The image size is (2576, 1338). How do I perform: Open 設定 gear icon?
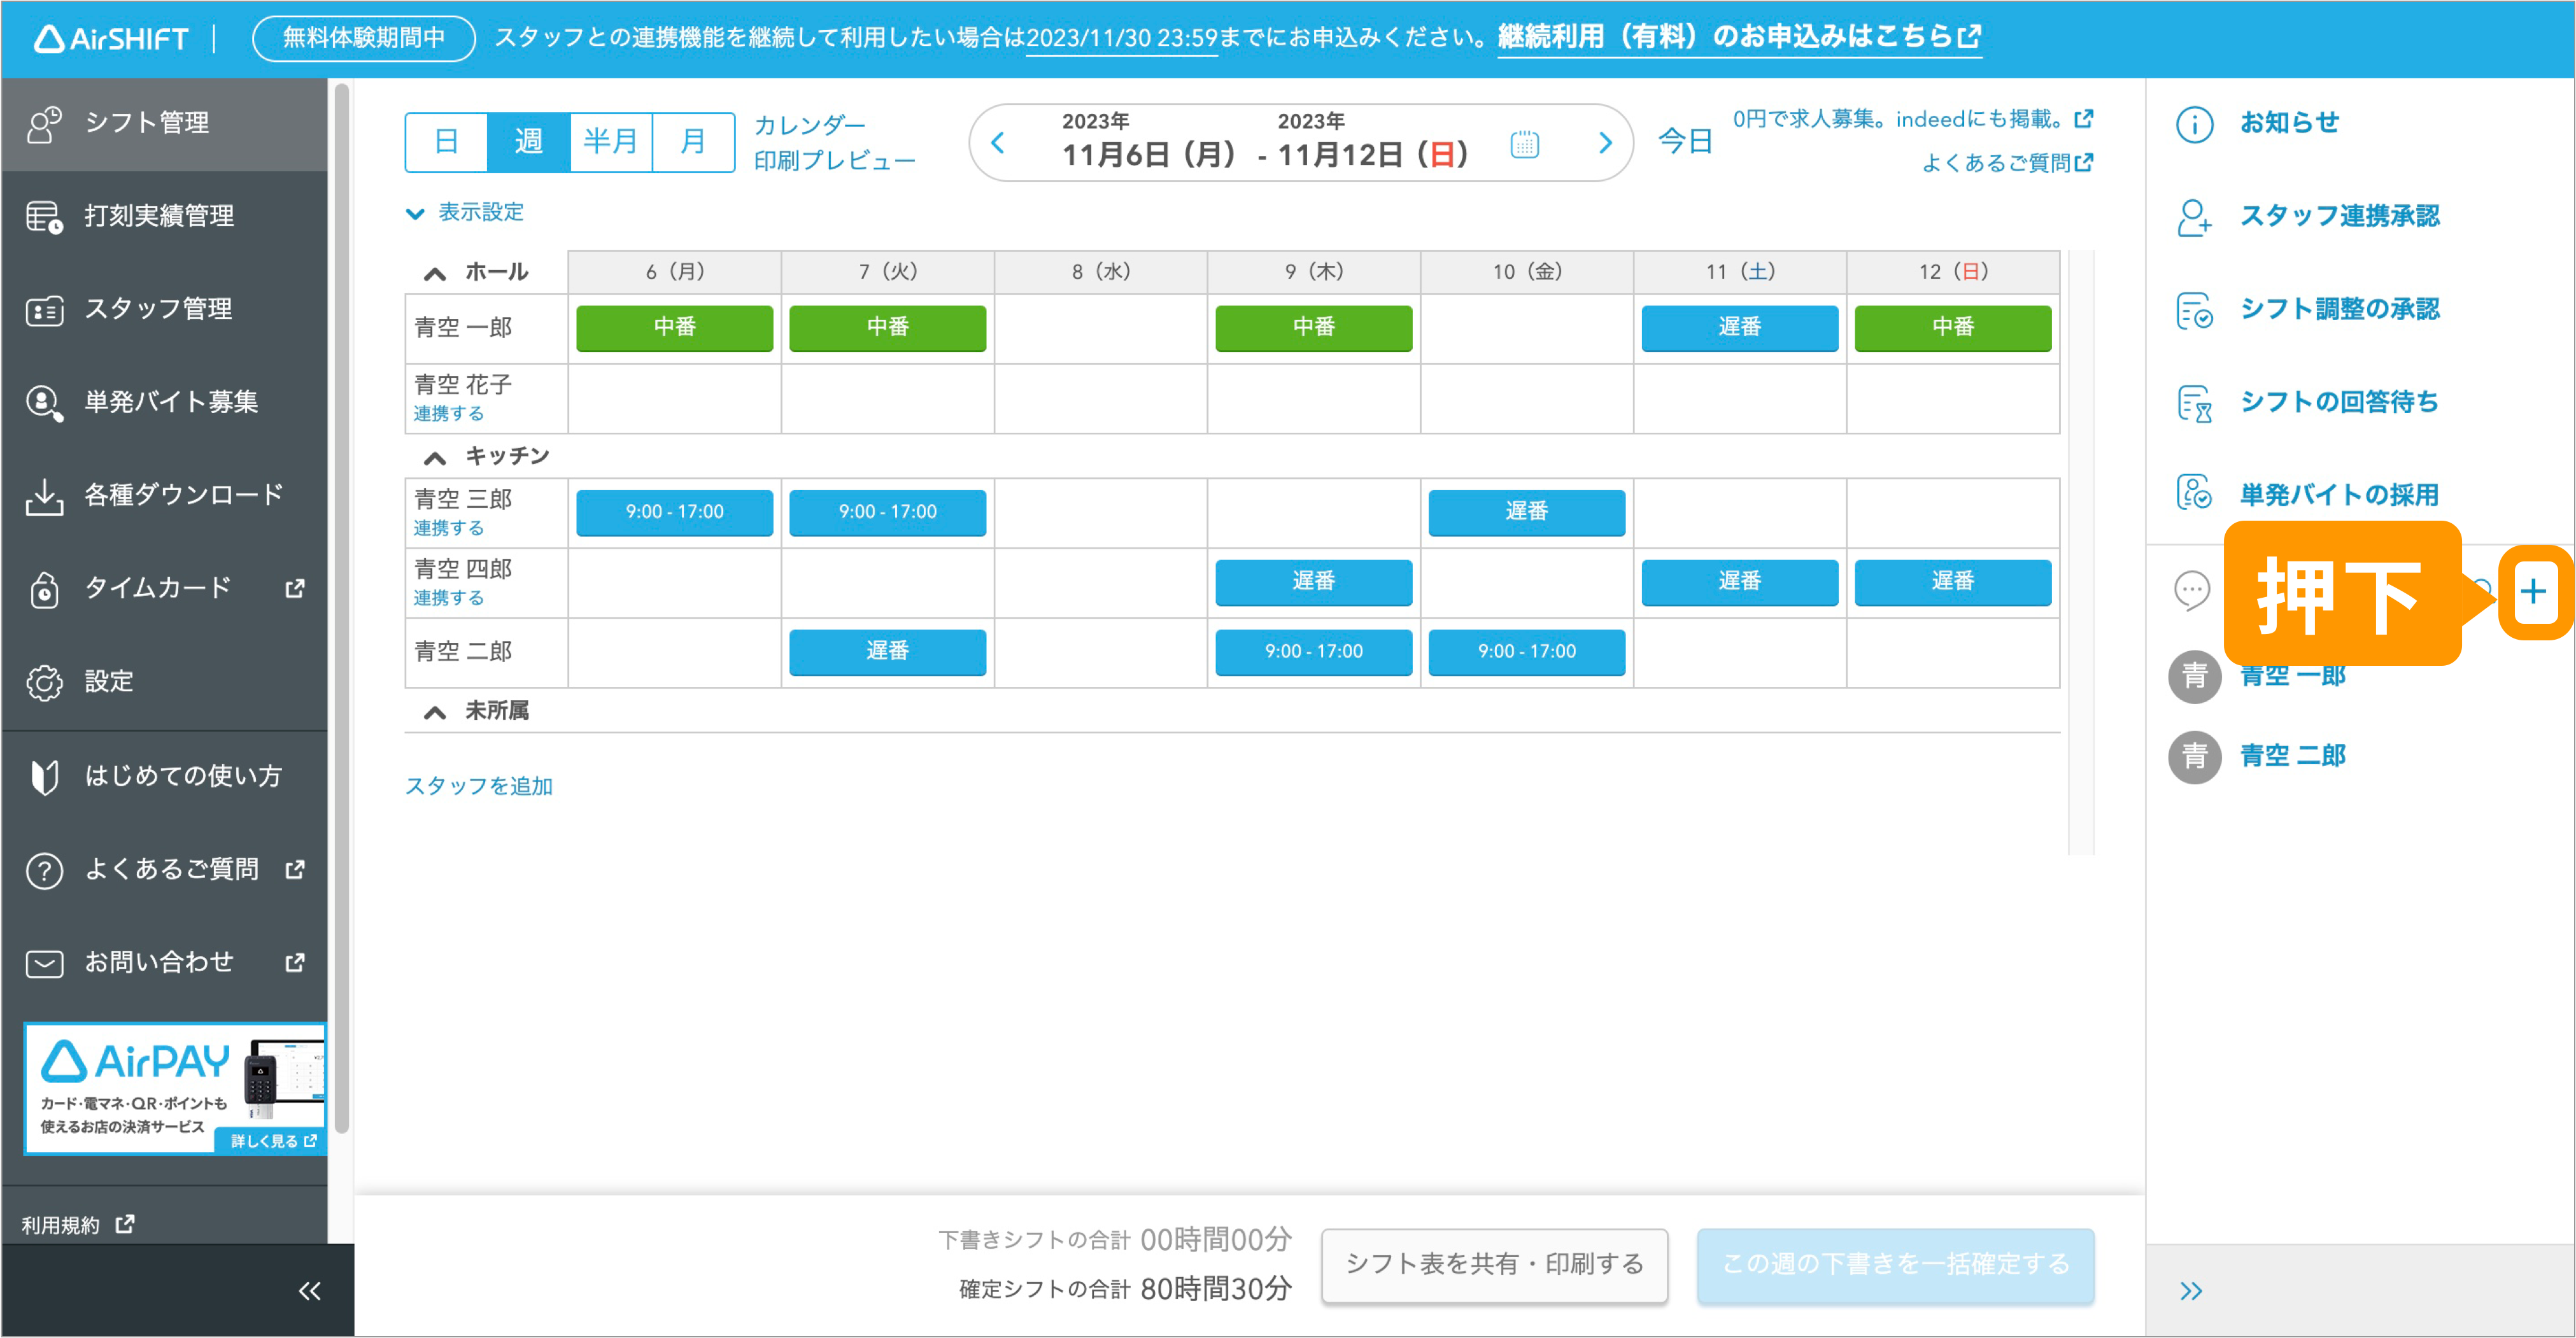(x=44, y=682)
